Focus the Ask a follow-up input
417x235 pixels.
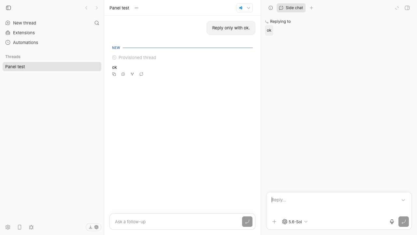[176, 222]
